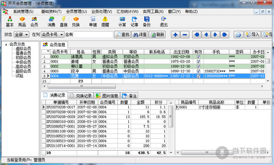Click the blue plus add-record button
Screen dimensions: 274x165
coord(175,35)
